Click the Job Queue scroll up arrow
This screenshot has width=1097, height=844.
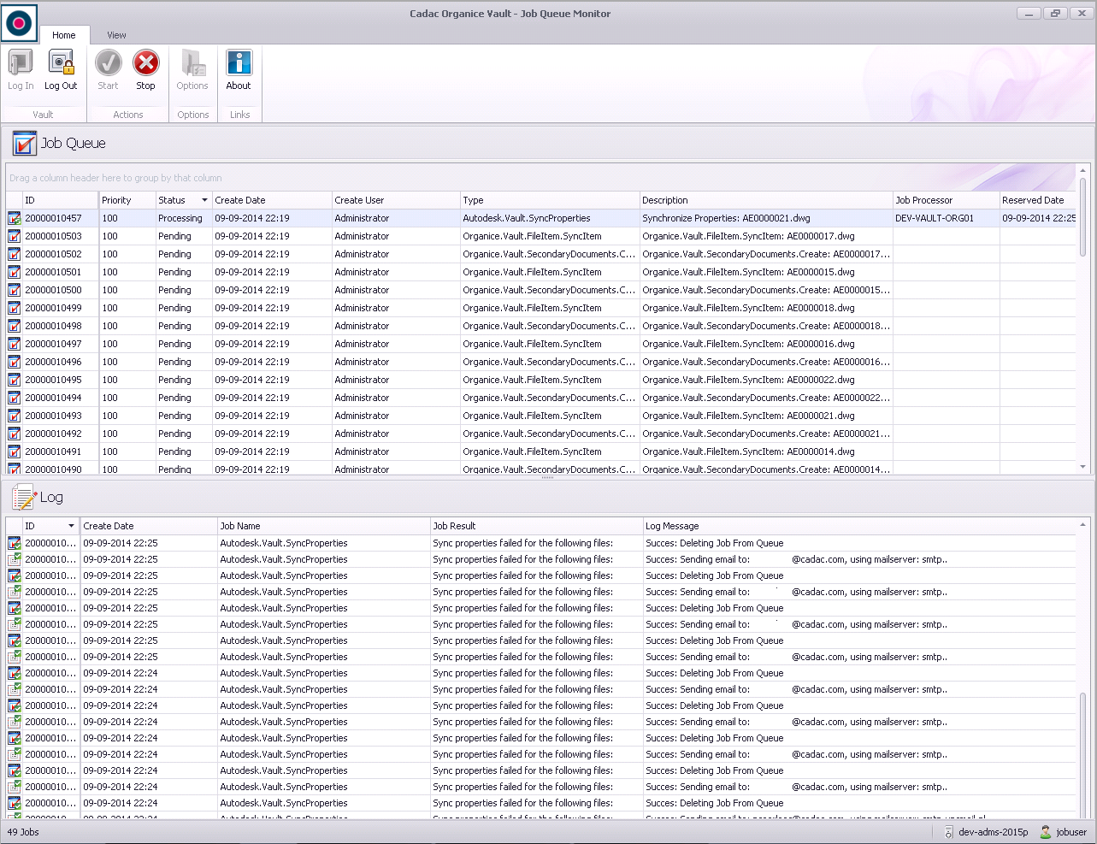tap(1083, 170)
